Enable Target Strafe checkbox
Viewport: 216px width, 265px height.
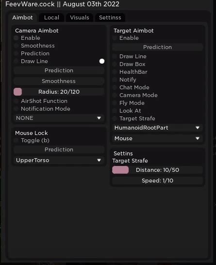(x=115, y=118)
